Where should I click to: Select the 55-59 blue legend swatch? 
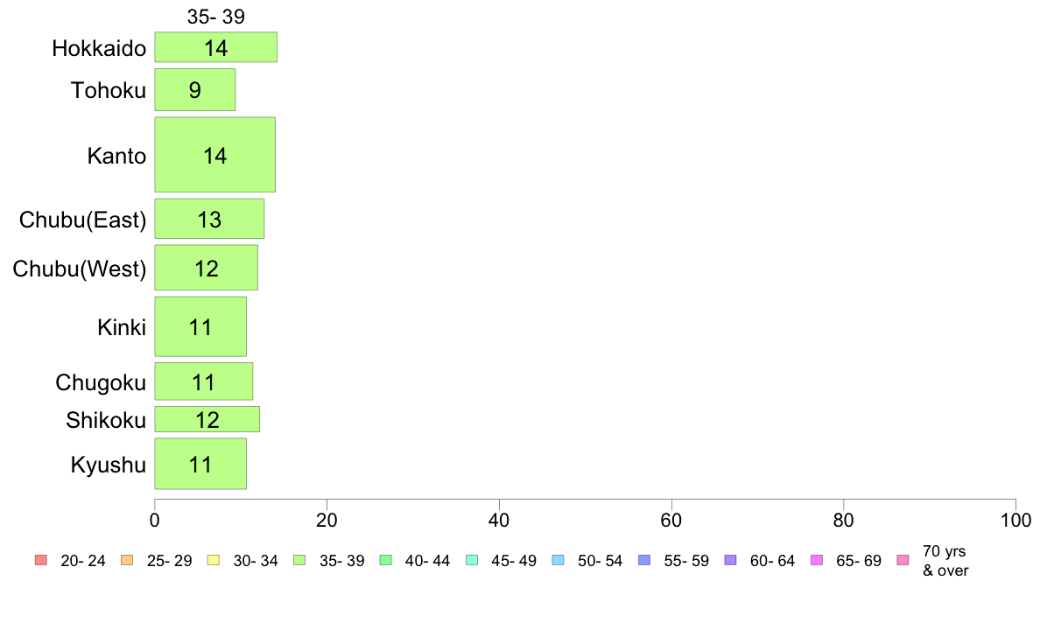tap(644, 560)
